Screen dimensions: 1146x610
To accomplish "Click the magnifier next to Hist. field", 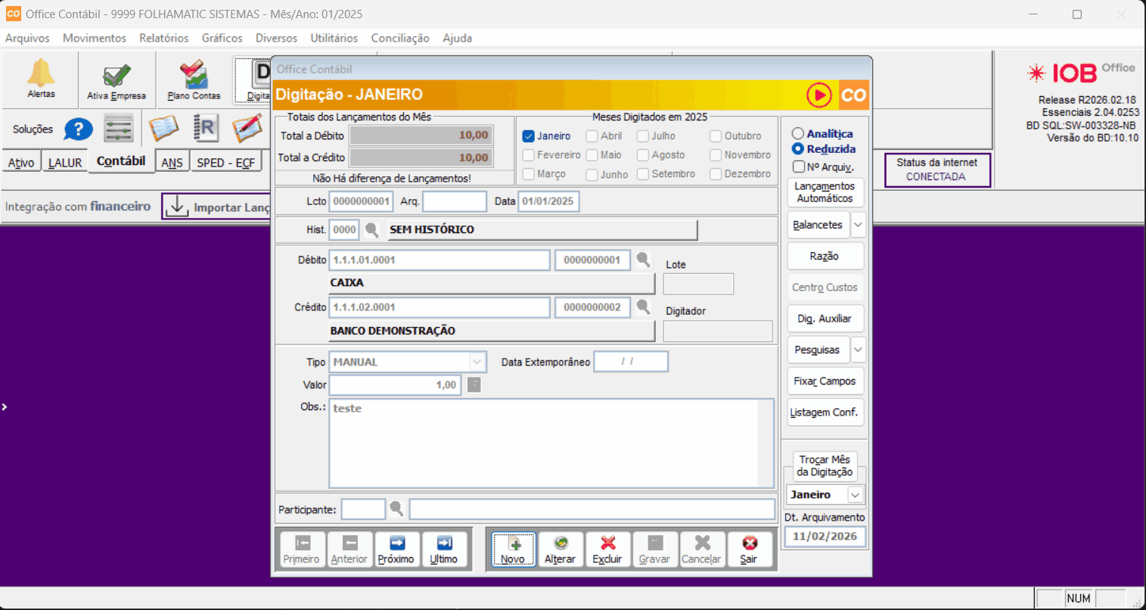I will pos(371,229).
